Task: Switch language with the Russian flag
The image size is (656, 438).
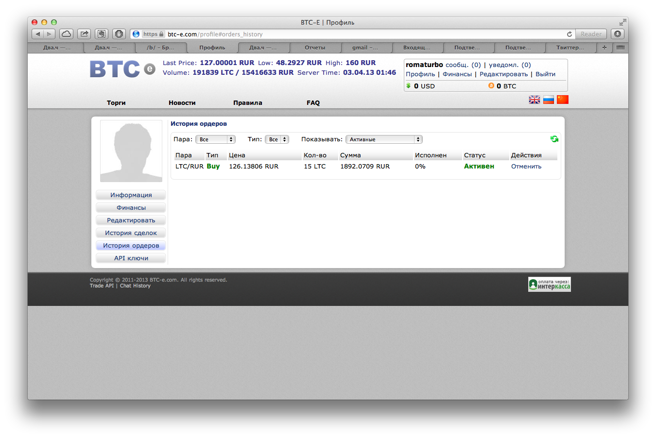Action: pyautogui.click(x=549, y=100)
